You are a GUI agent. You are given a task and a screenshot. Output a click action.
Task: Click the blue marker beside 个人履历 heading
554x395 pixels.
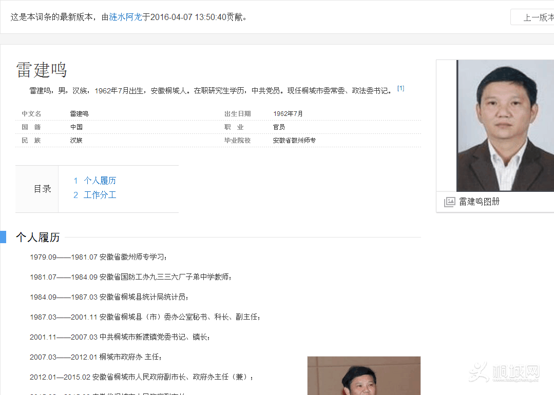click(3, 237)
